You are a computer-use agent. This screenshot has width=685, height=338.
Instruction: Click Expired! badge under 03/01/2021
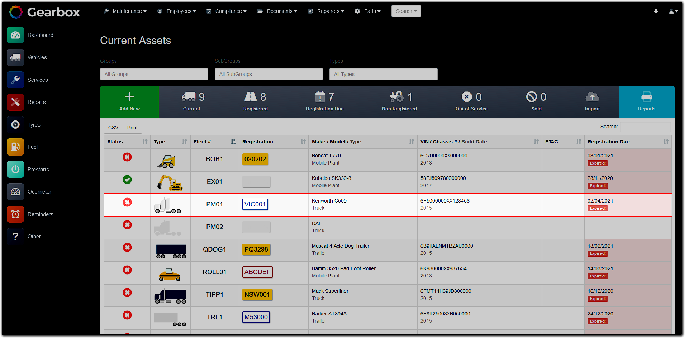click(598, 163)
